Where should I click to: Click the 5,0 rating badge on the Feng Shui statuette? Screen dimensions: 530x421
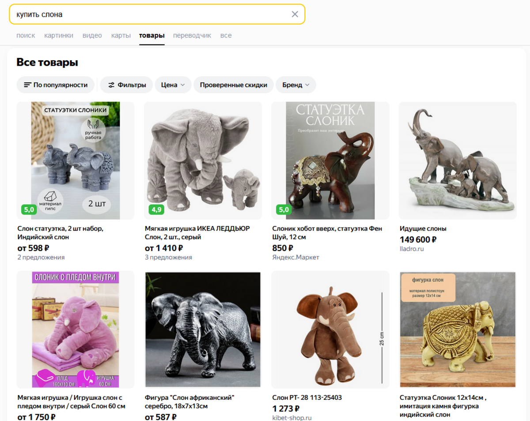point(284,209)
